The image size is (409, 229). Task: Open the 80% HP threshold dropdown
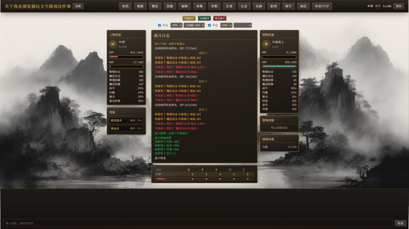click(176, 25)
